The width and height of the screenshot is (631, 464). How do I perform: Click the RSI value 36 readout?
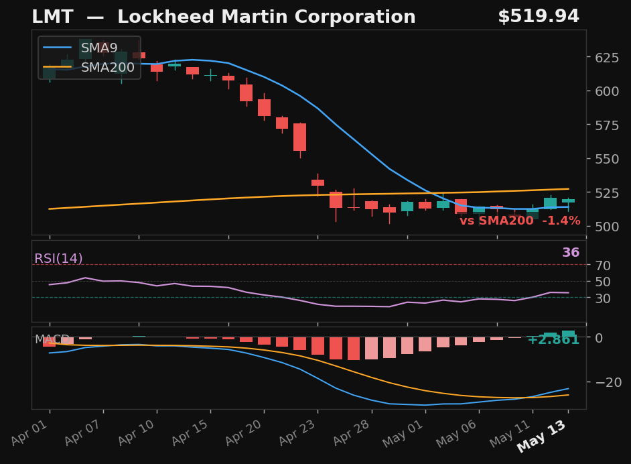pos(571,253)
